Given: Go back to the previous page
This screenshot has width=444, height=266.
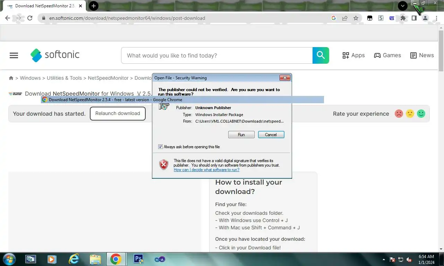Looking at the screenshot, I should point(8,18).
